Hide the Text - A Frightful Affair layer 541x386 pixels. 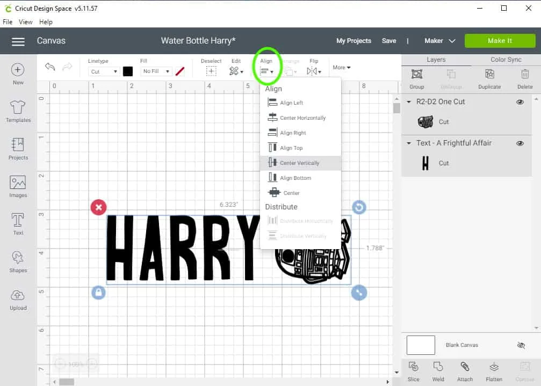[520, 143]
